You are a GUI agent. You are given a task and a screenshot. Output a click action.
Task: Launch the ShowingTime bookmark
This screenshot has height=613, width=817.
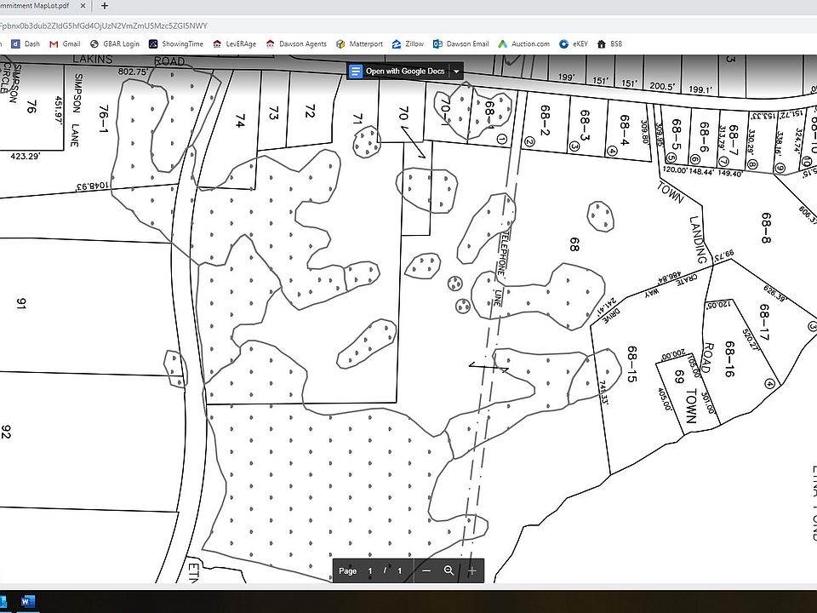(x=176, y=43)
